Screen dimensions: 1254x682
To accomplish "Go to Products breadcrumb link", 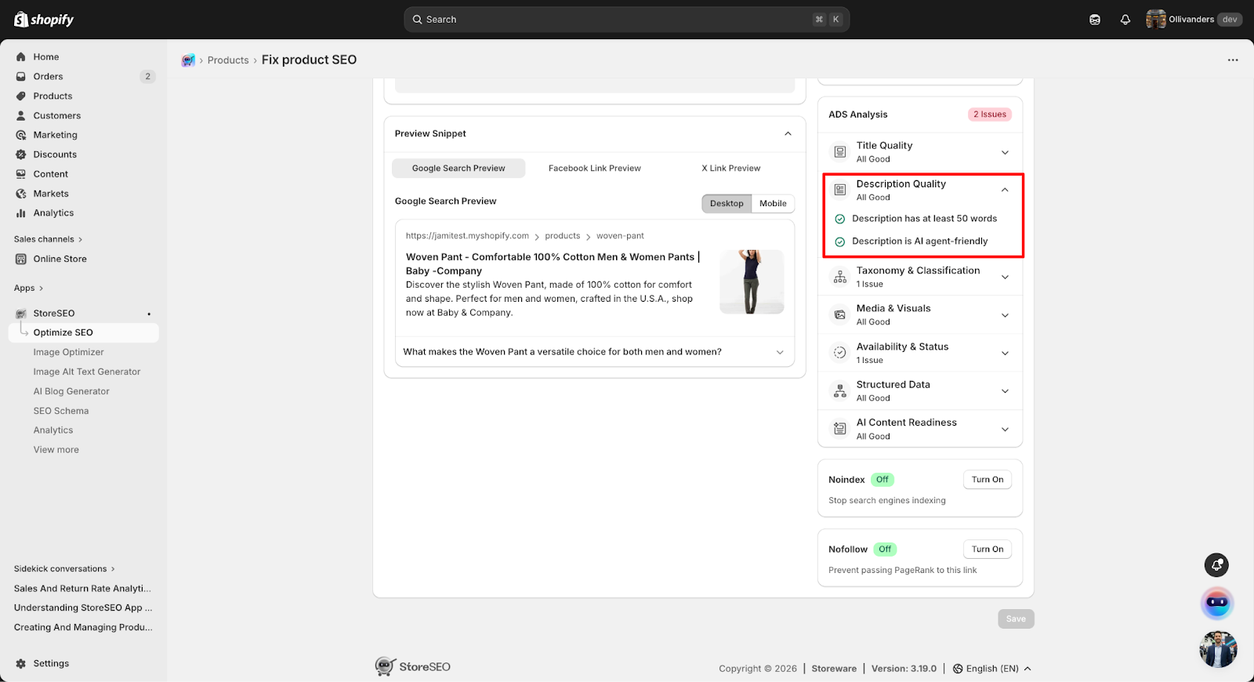I will tap(228, 60).
